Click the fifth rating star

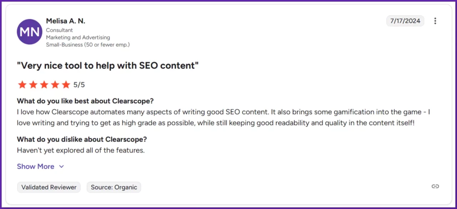[x=66, y=85]
